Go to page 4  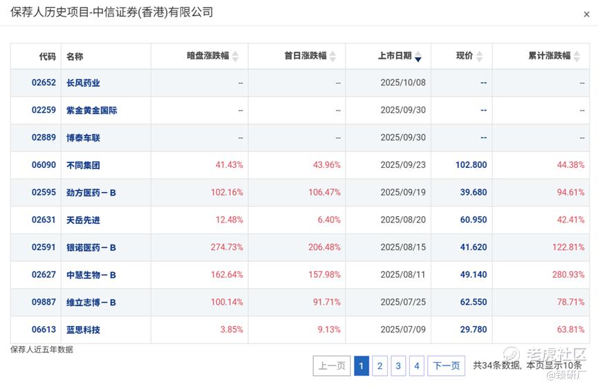coord(416,366)
